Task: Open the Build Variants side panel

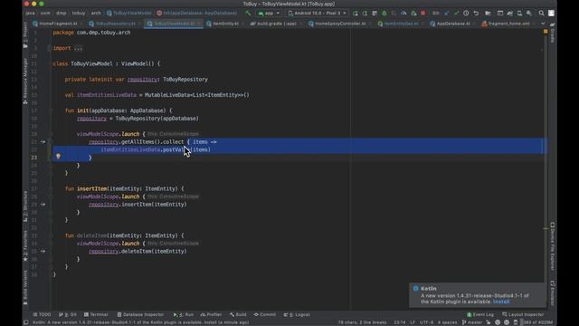Action: click(x=25, y=287)
